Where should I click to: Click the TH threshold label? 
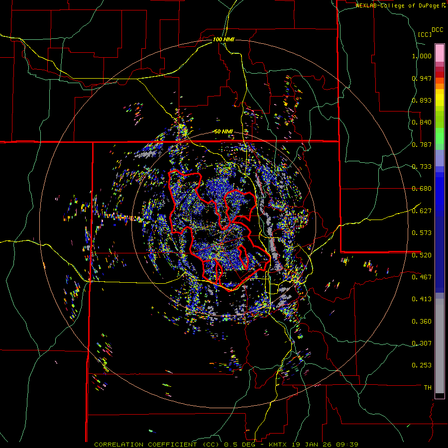[428, 388]
